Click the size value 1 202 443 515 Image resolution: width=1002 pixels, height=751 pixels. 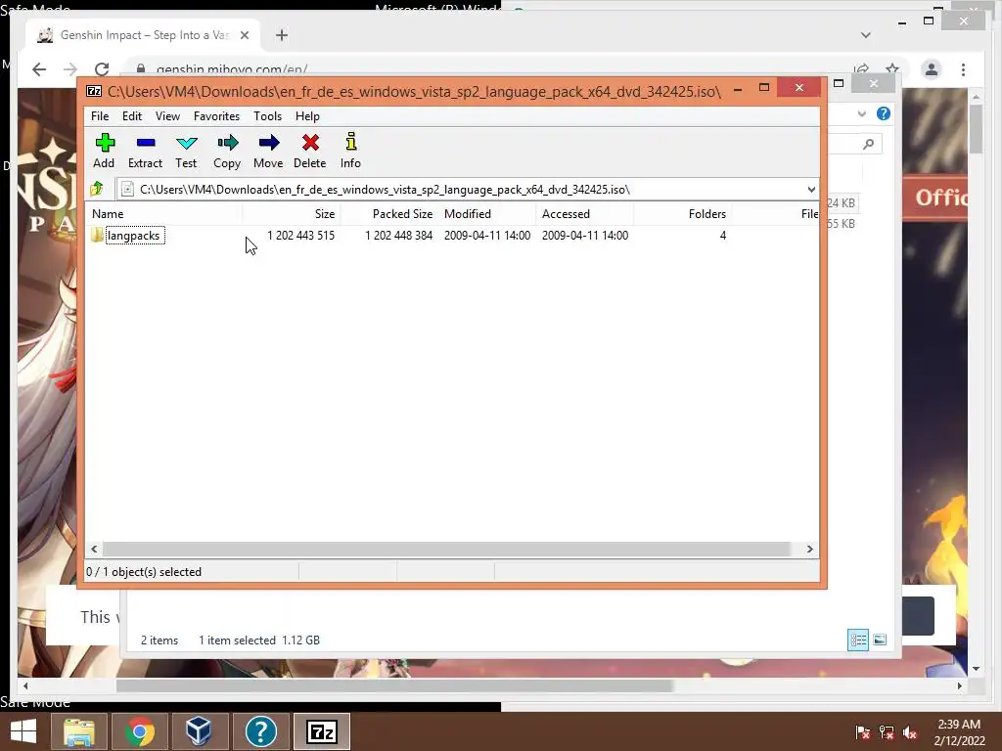pos(301,236)
